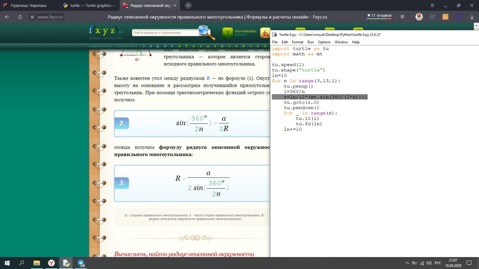479x269 pixels.
Task: Open Telegram from the taskbar
Action: [x=81, y=263]
